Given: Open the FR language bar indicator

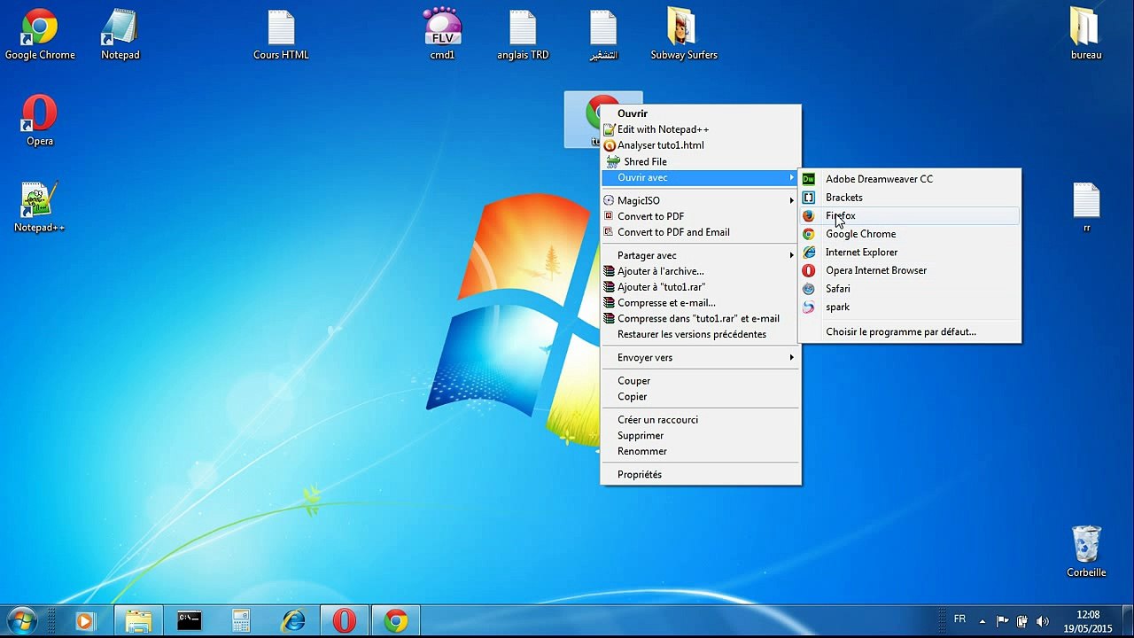Looking at the screenshot, I should coord(959,619).
